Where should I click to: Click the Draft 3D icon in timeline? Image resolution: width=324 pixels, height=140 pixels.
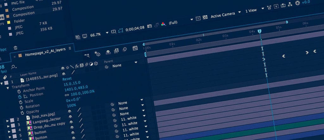[97, 54]
